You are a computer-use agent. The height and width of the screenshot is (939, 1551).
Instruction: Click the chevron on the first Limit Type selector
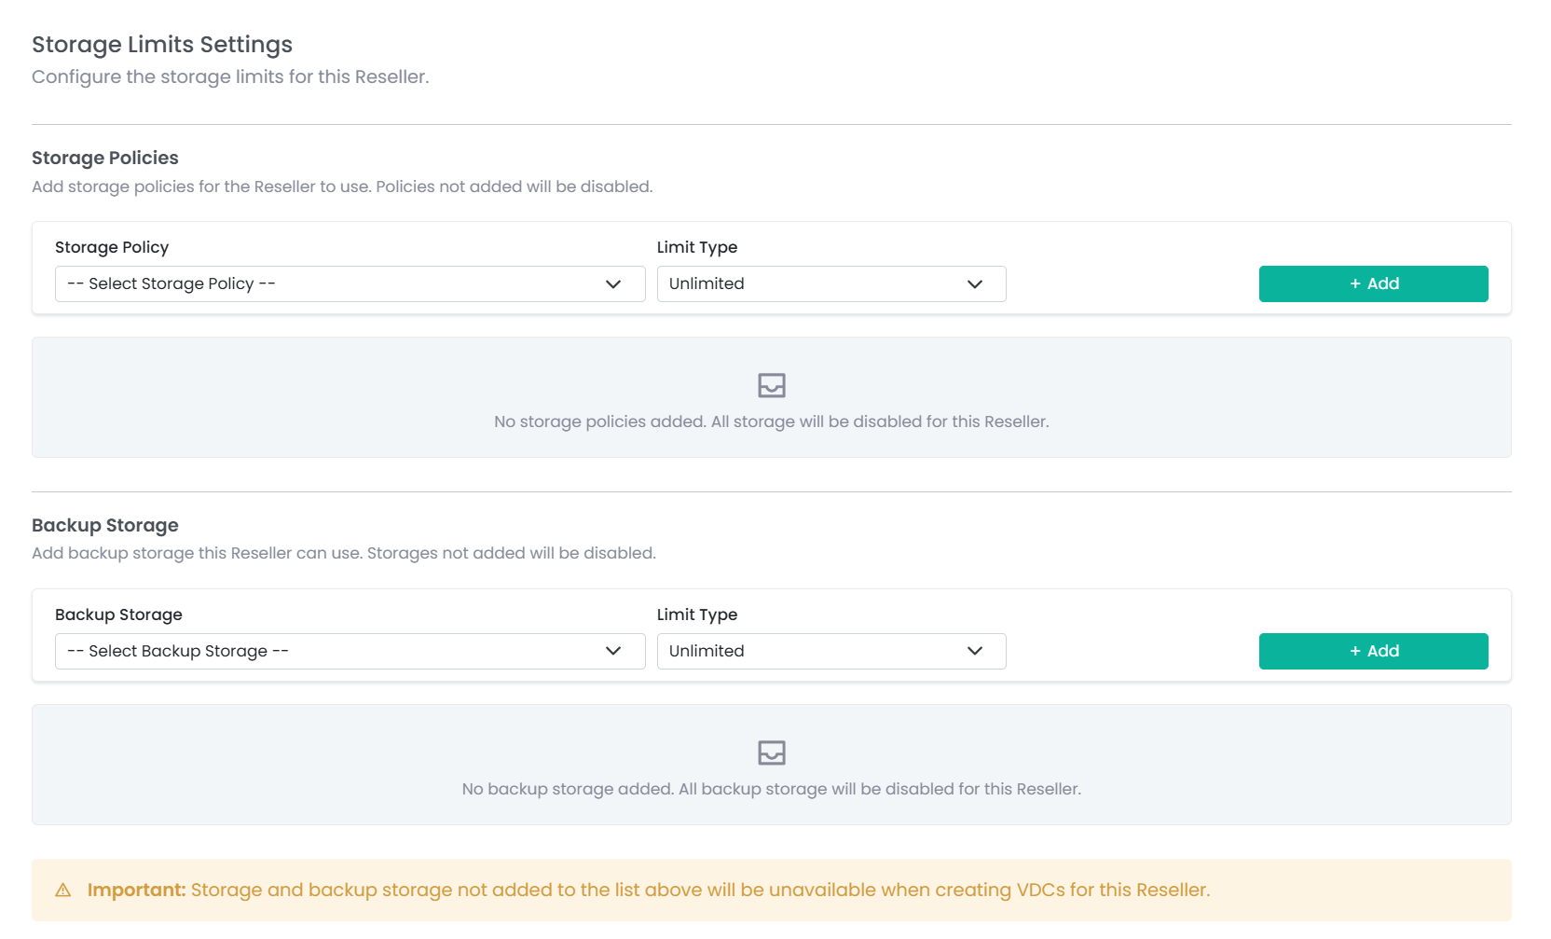[x=975, y=283]
